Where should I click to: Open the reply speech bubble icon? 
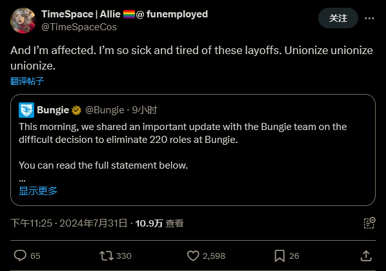pyautogui.click(x=20, y=256)
